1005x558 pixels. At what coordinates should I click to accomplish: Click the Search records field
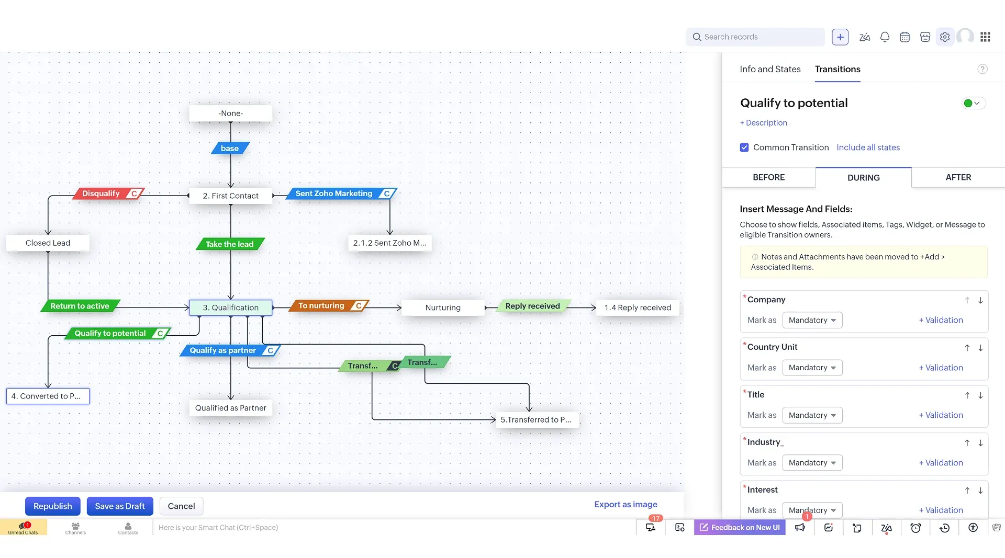pos(755,37)
